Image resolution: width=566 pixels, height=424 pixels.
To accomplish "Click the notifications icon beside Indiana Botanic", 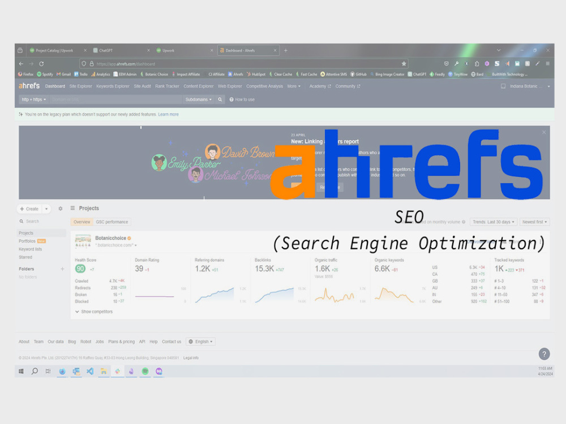I will [503, 86].
